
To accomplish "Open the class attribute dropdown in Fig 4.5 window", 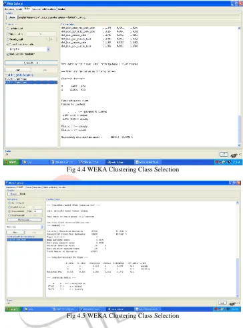I will tap(25, 227).
